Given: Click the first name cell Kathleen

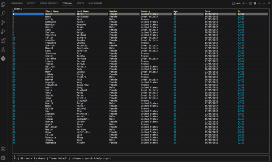Looking at the screenshot, I should point(51,22).
